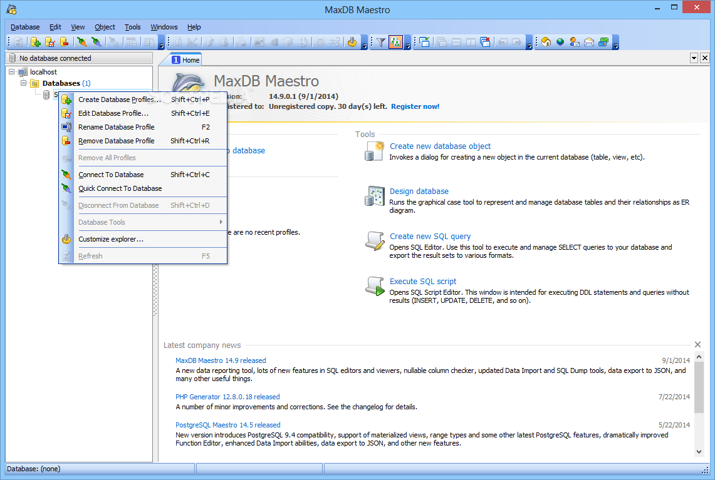Close the Home tab with the X button
The image size is (715, 480).
[x=705, y=58]
